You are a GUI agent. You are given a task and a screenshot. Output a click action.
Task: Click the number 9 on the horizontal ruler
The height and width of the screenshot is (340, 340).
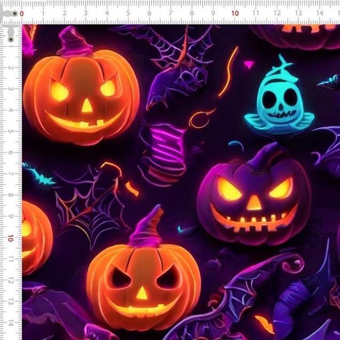pos(213,13)
